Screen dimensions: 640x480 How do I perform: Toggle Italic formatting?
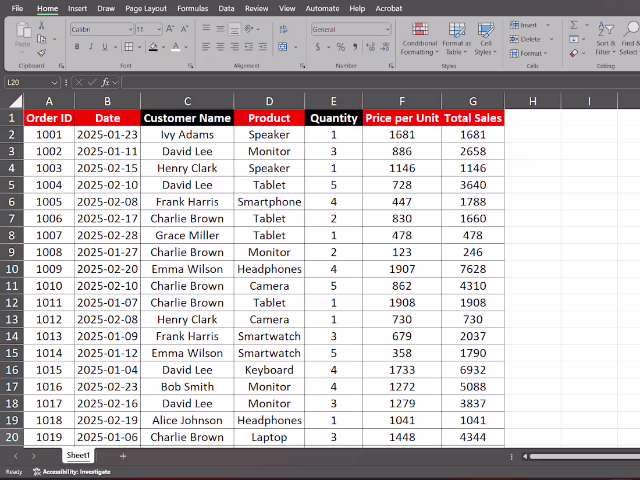(x=90, y=47)
